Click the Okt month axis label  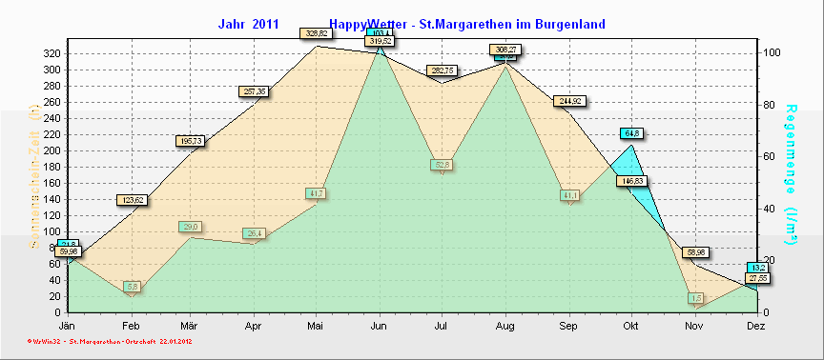pos(630,327)
